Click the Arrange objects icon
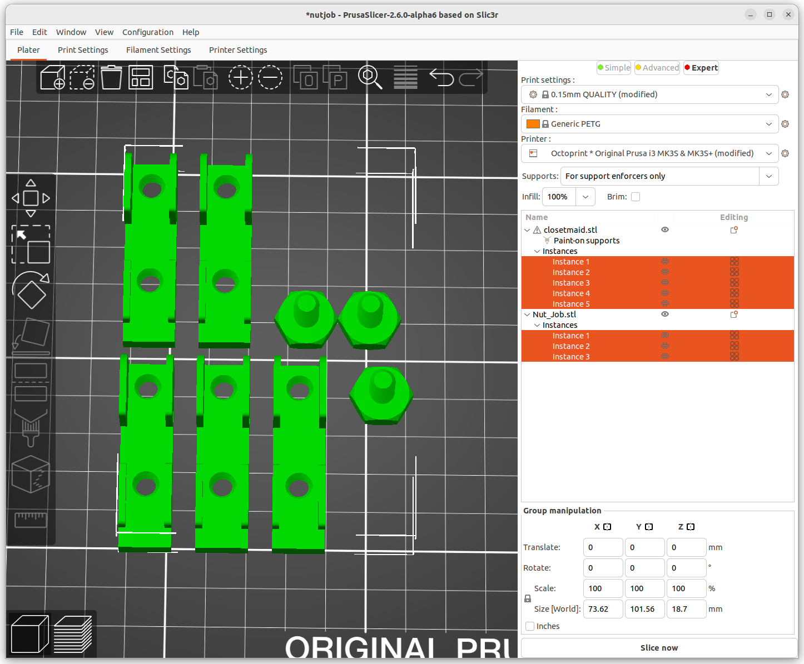The width and height of the screenshot is (804, 664). click(141, 78)
